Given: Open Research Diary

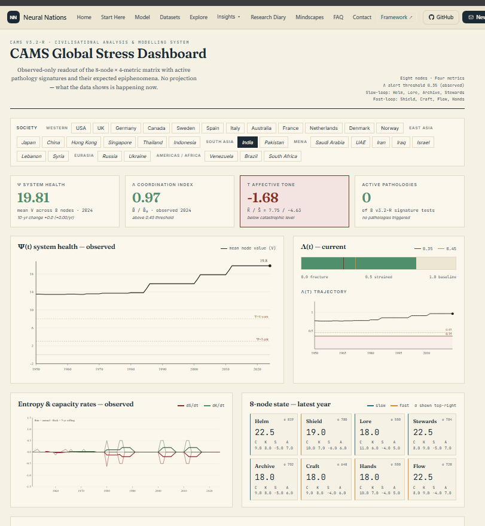Looking at the screenshot, I should [268, 17].
